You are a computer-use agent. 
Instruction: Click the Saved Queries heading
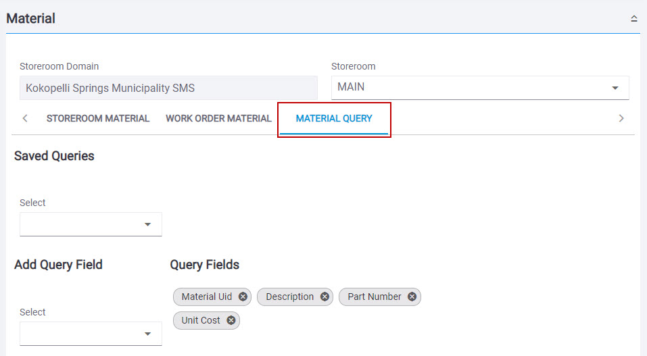(x=54, y=156)
